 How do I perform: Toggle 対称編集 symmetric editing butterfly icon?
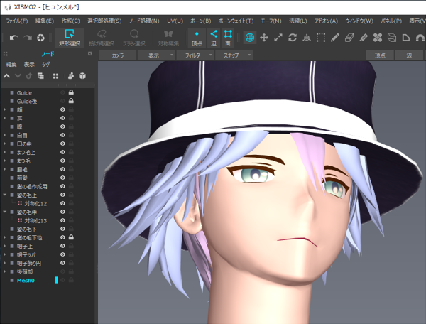[x=168, y=38]
